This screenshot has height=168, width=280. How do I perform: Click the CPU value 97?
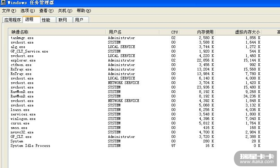pos(173,146)
